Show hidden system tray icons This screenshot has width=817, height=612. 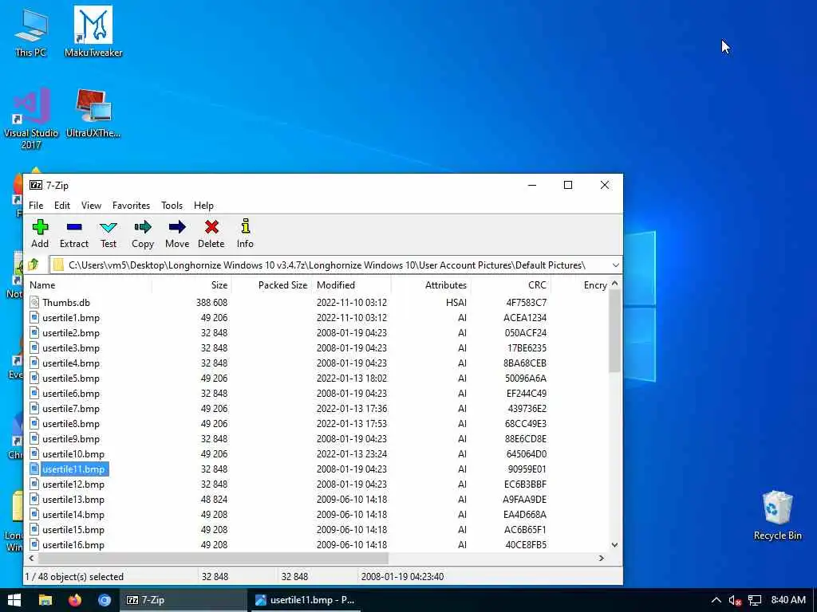(x=716, y=600)
